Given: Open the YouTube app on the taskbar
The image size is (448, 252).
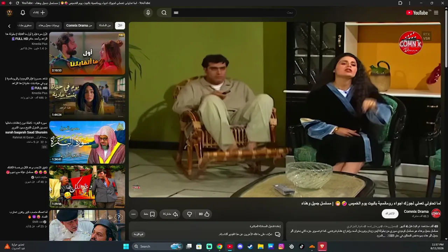Looking at the screenshot, I should (x=230, y=246).
